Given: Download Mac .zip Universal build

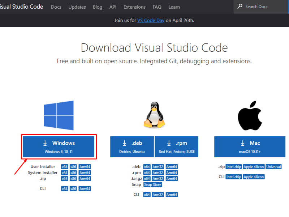Looking at the screenshot, I should click(x=273, y=167).
